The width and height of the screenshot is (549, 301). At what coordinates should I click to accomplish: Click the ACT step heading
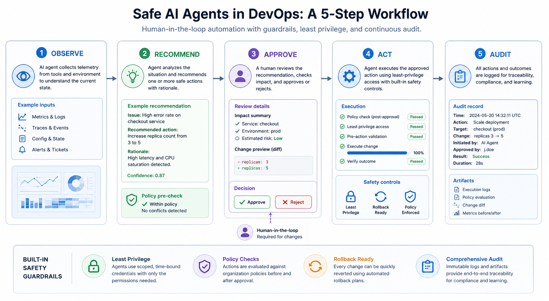pyautogui.click(x=385, y=54)
